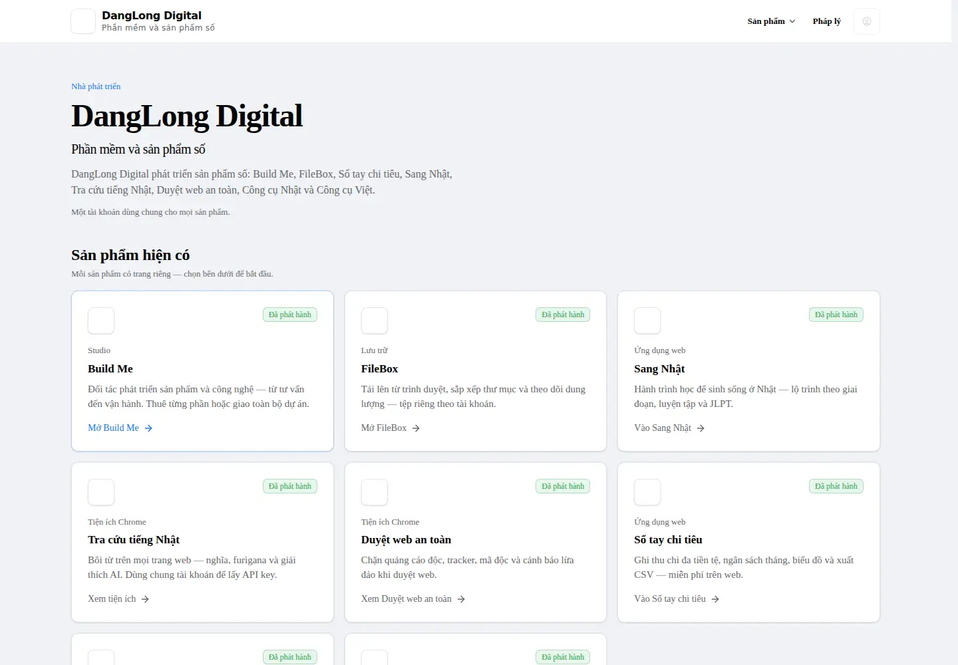Viewport: 958px width, 665px height.
Task: Click the Đã phát hành badge on Build Me card
Action: [290, 315]
